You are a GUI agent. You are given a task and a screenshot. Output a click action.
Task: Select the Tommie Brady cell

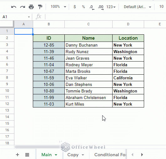[88, 91]
